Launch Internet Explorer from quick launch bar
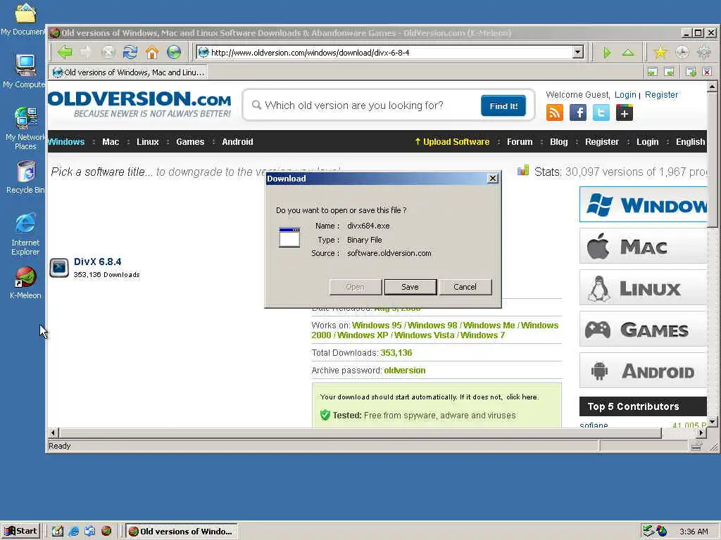This screenshot has width=721, height=540. pos(73,532)
